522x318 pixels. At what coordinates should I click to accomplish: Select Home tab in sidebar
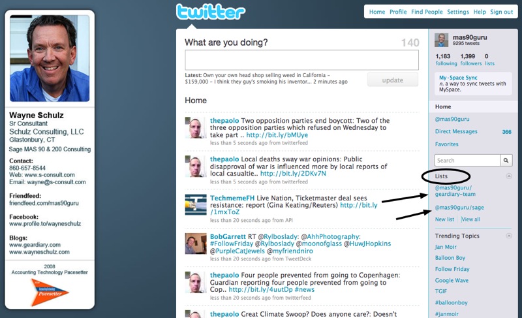tap(473, 107)
